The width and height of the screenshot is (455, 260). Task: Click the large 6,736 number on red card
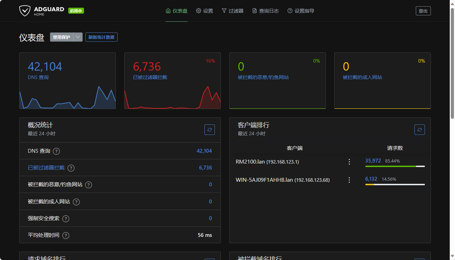tap(147, 66)
